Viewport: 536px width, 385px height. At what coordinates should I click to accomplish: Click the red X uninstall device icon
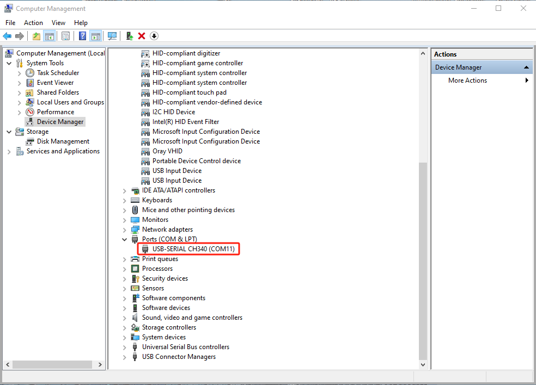coord(142,36)
